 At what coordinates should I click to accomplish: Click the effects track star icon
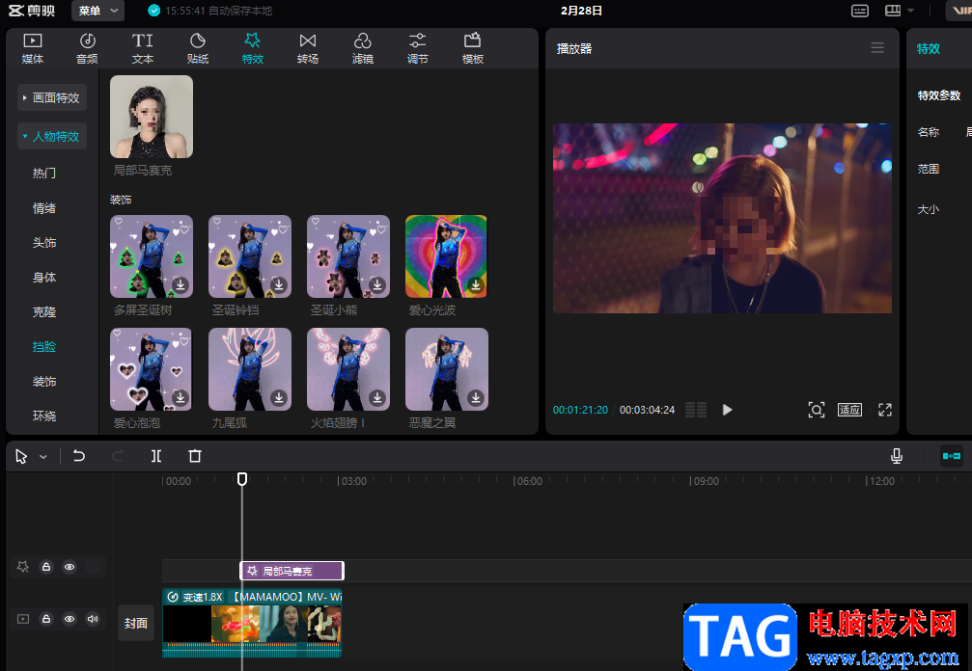(23, 567)
